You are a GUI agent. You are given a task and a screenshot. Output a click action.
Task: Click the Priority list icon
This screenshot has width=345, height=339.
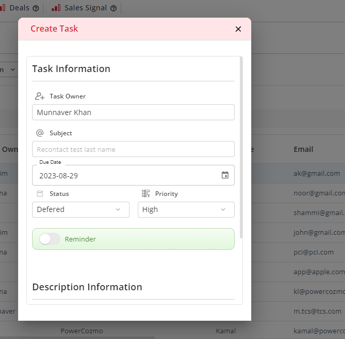[146, 193]
